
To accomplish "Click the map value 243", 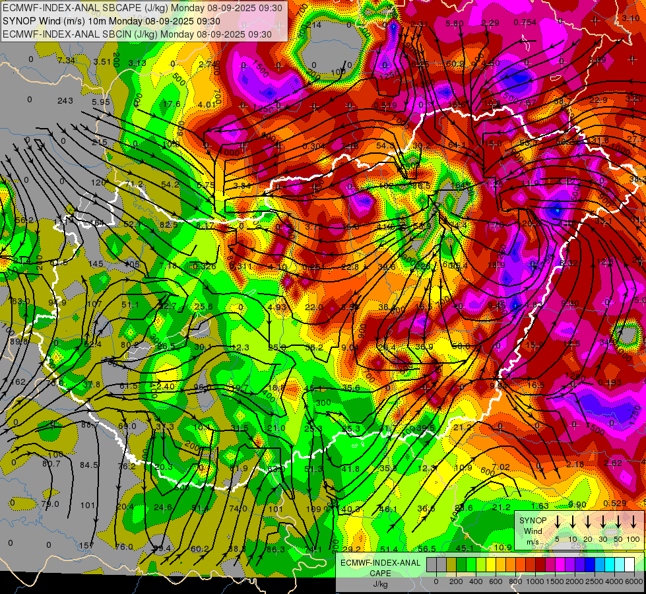I will tap(65, 100).
